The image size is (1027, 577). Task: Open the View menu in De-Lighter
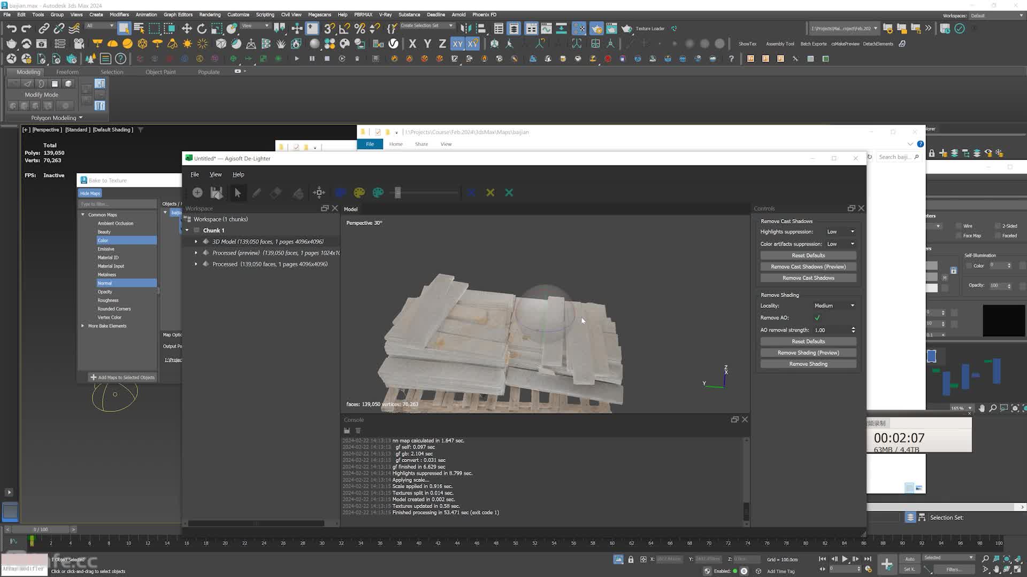pos(216,175)
